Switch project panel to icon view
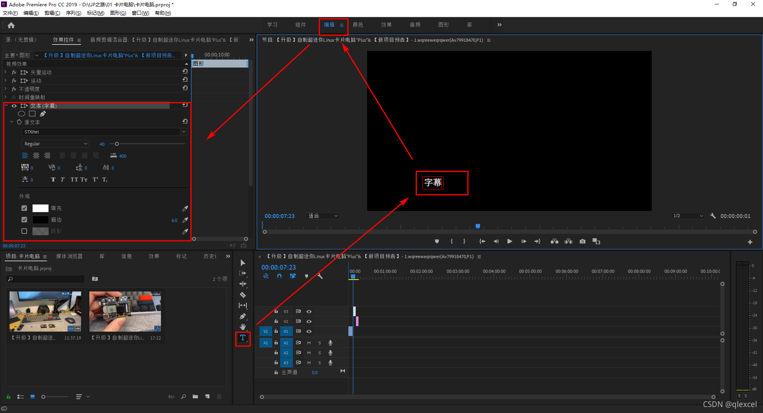Screen dimensions: 763x413 [33, 396]
